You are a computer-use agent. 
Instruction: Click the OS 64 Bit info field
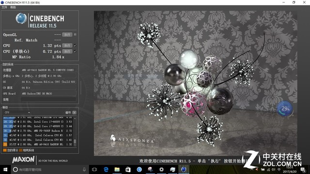pyautogui.click(x=48, y=82)
